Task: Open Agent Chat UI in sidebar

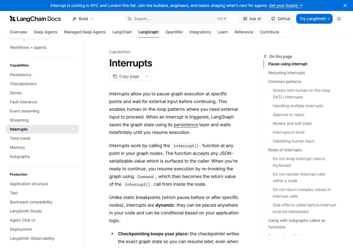Action: 42,220
